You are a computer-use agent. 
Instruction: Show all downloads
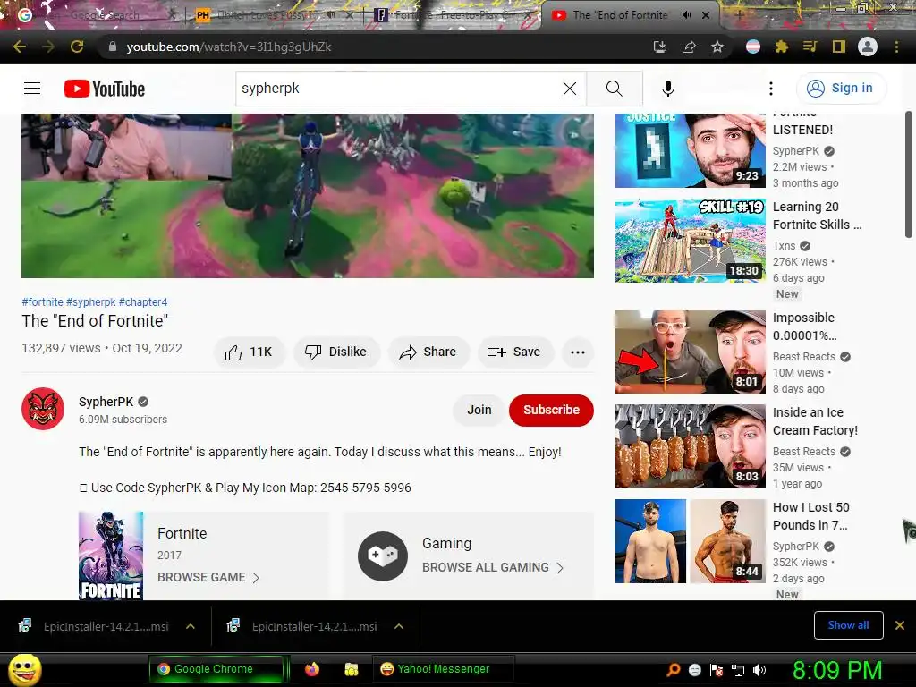point(848,625)
